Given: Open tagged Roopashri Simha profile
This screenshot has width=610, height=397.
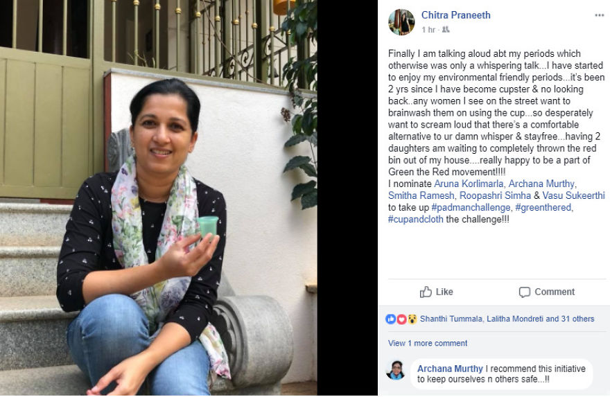Looking at the screenshot, I should click(495, 195).
